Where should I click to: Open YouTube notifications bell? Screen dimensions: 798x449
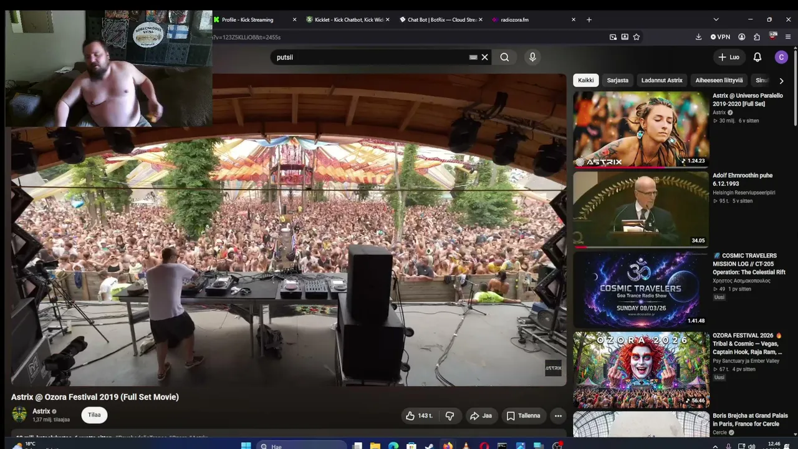(757, 57)
